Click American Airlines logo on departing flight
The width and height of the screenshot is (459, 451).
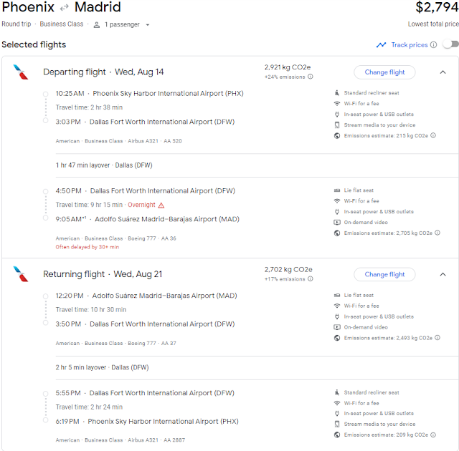22,72
